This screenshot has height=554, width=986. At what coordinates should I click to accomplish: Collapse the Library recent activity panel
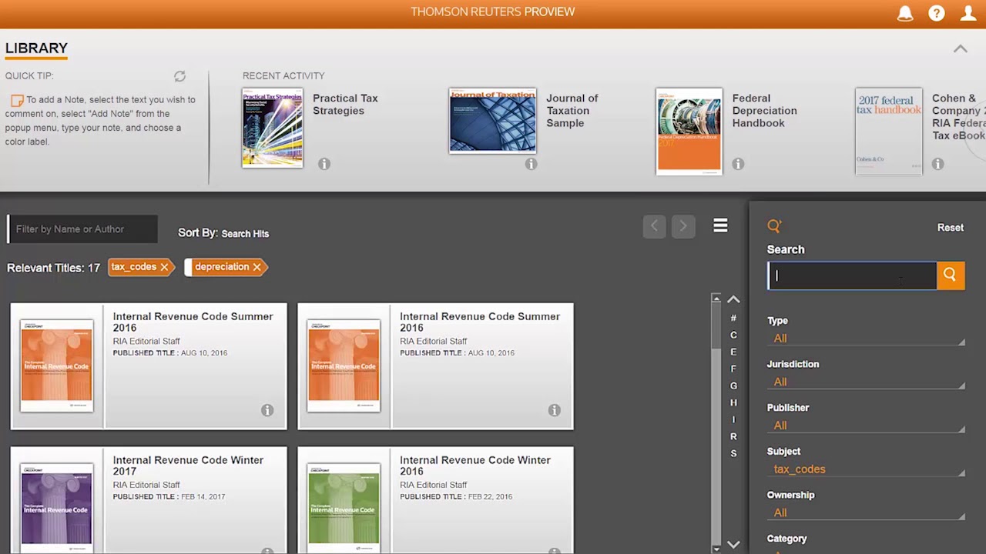pyautogui.click(x=960, y=48)
